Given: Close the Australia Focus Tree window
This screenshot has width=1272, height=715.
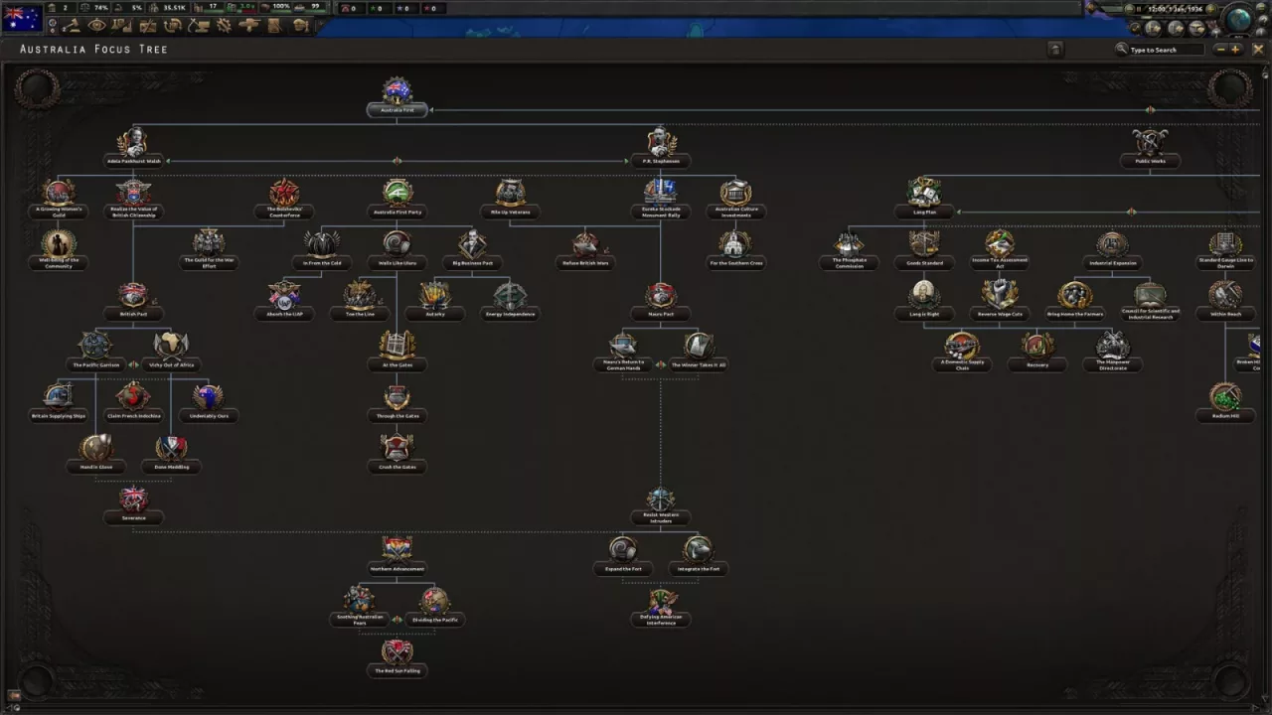Looking at the screenshot, I should point(1258,49).
